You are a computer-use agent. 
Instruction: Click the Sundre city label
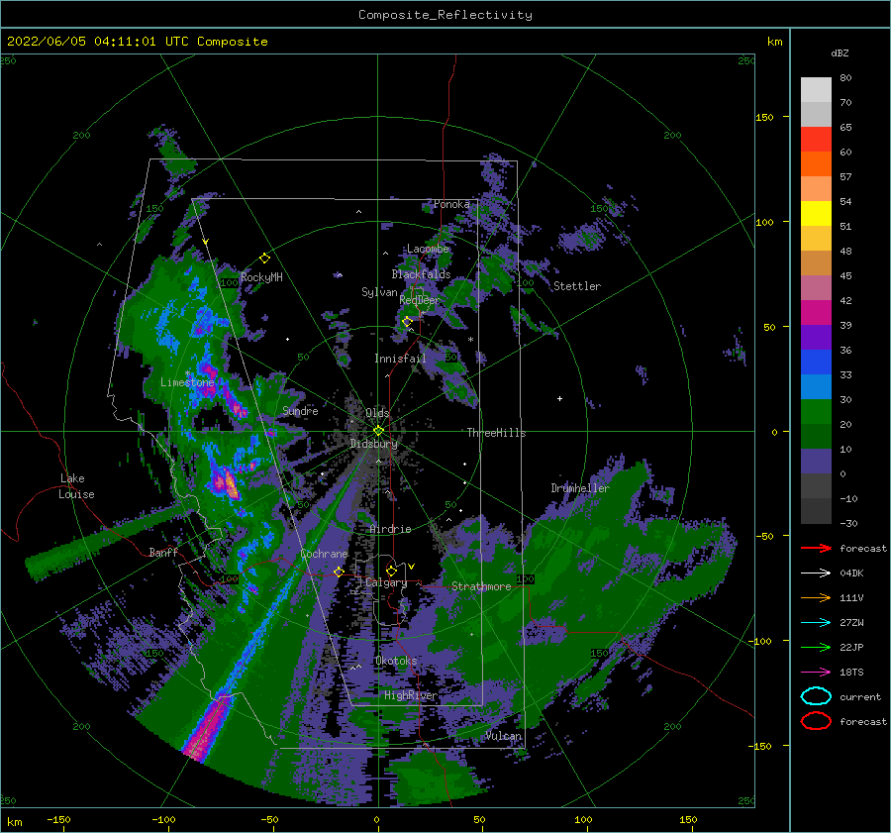(300, 410)
